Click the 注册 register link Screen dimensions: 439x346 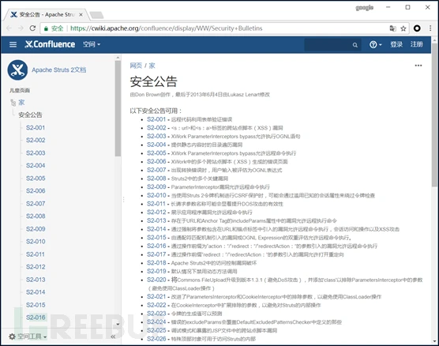pyautogui.click(x=417, y=44)
